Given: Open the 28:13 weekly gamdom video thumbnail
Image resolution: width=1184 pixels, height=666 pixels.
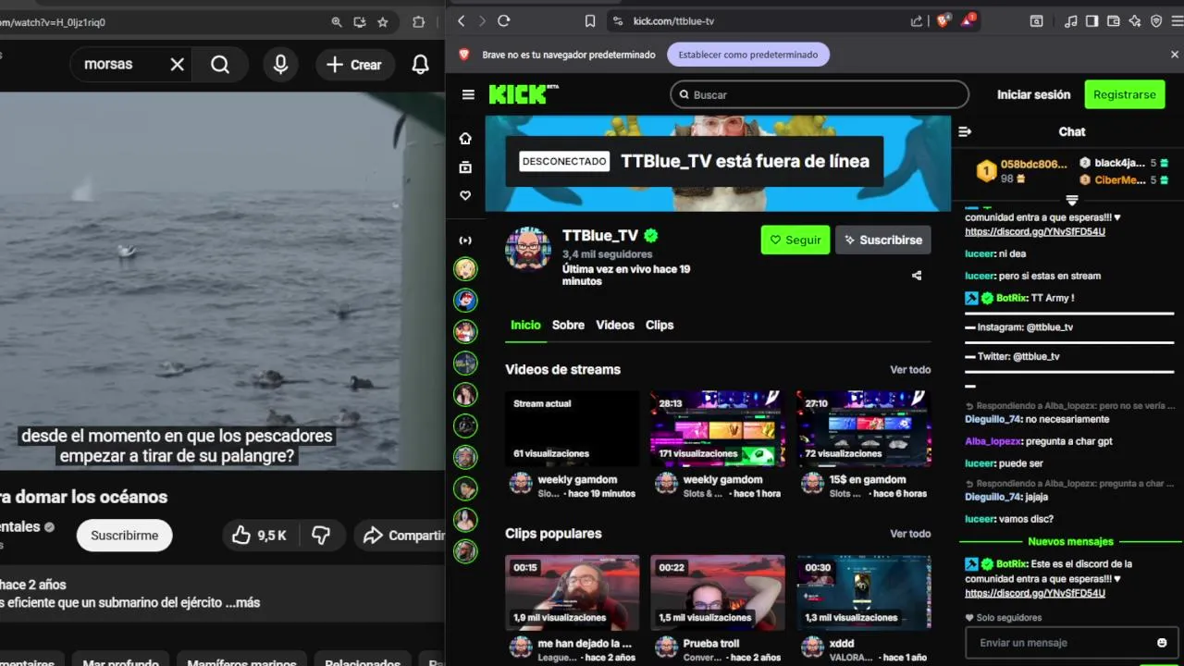Looking at the screenshot, I should (718, 428).
